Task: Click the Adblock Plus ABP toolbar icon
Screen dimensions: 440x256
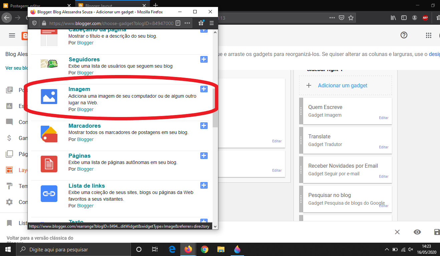Action: click(425, 18)
